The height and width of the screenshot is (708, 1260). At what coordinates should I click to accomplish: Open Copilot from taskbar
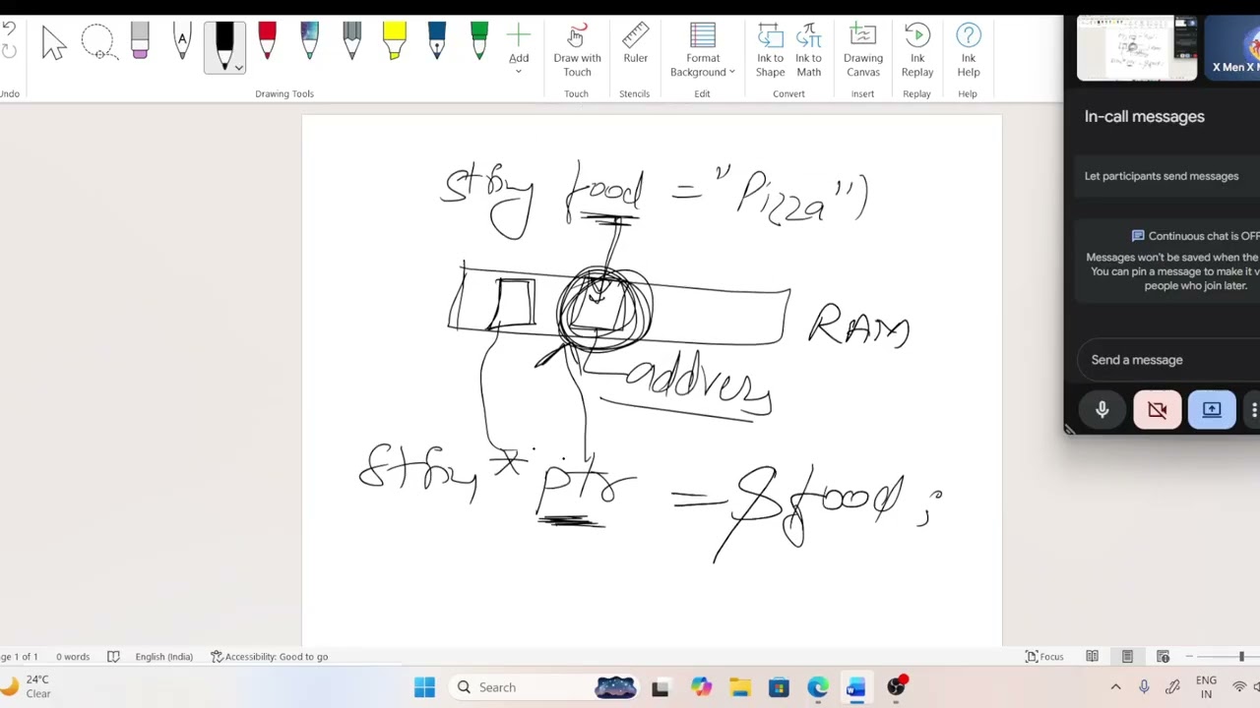[701, 687]
